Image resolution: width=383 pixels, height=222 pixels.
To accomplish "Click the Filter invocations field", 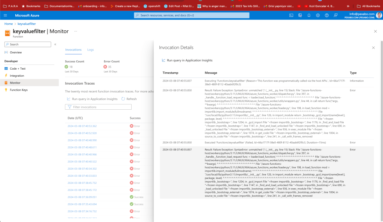I will point(98,107).
